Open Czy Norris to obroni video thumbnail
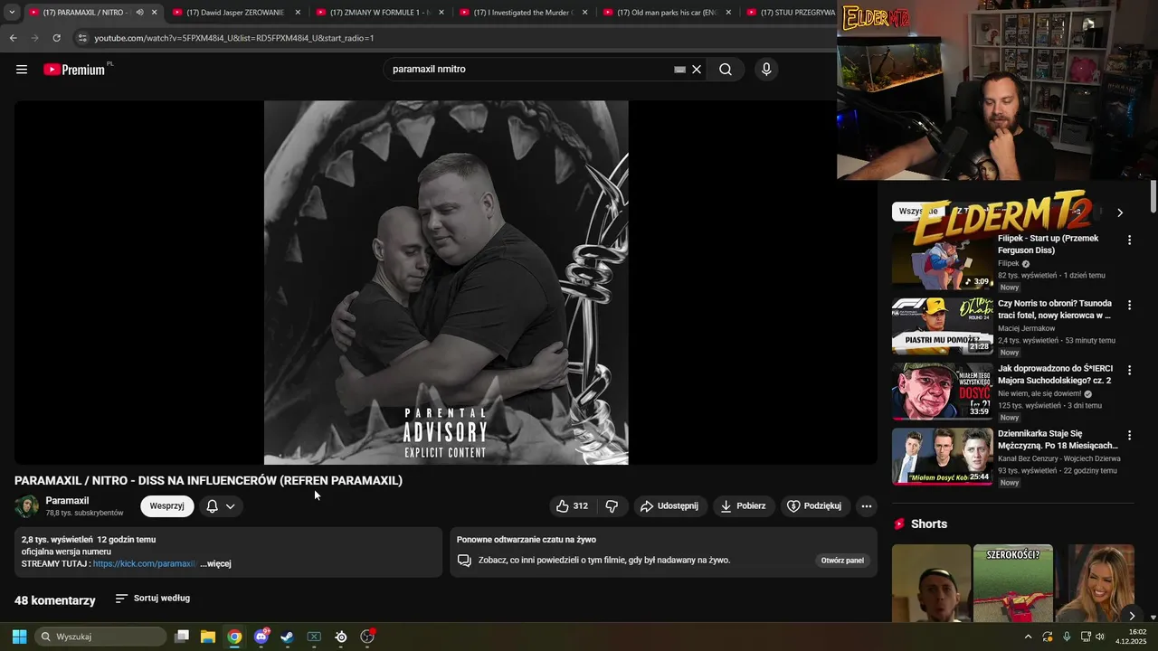The width and height of the screenshot is (1158, 651). coord(942,326)
